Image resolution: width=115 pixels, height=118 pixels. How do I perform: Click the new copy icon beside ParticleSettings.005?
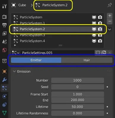[x=104, y=52]
